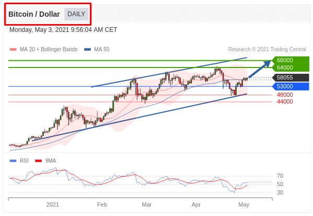Click the 'RSI' legend label
Screen dimensions: 313x216
(x=24, y=161)
